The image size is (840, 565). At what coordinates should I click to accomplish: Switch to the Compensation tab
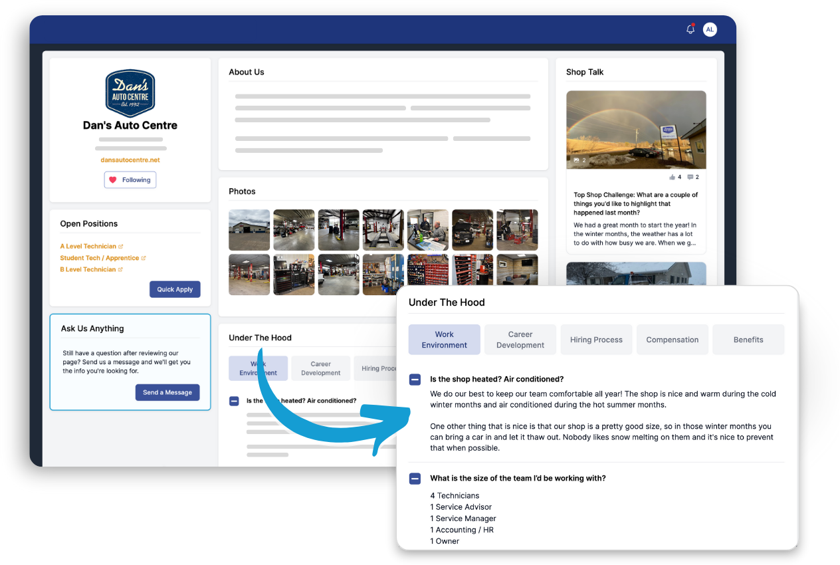[672, 340]
